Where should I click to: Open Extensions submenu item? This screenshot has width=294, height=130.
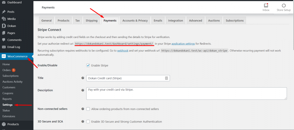pos(9,116)
